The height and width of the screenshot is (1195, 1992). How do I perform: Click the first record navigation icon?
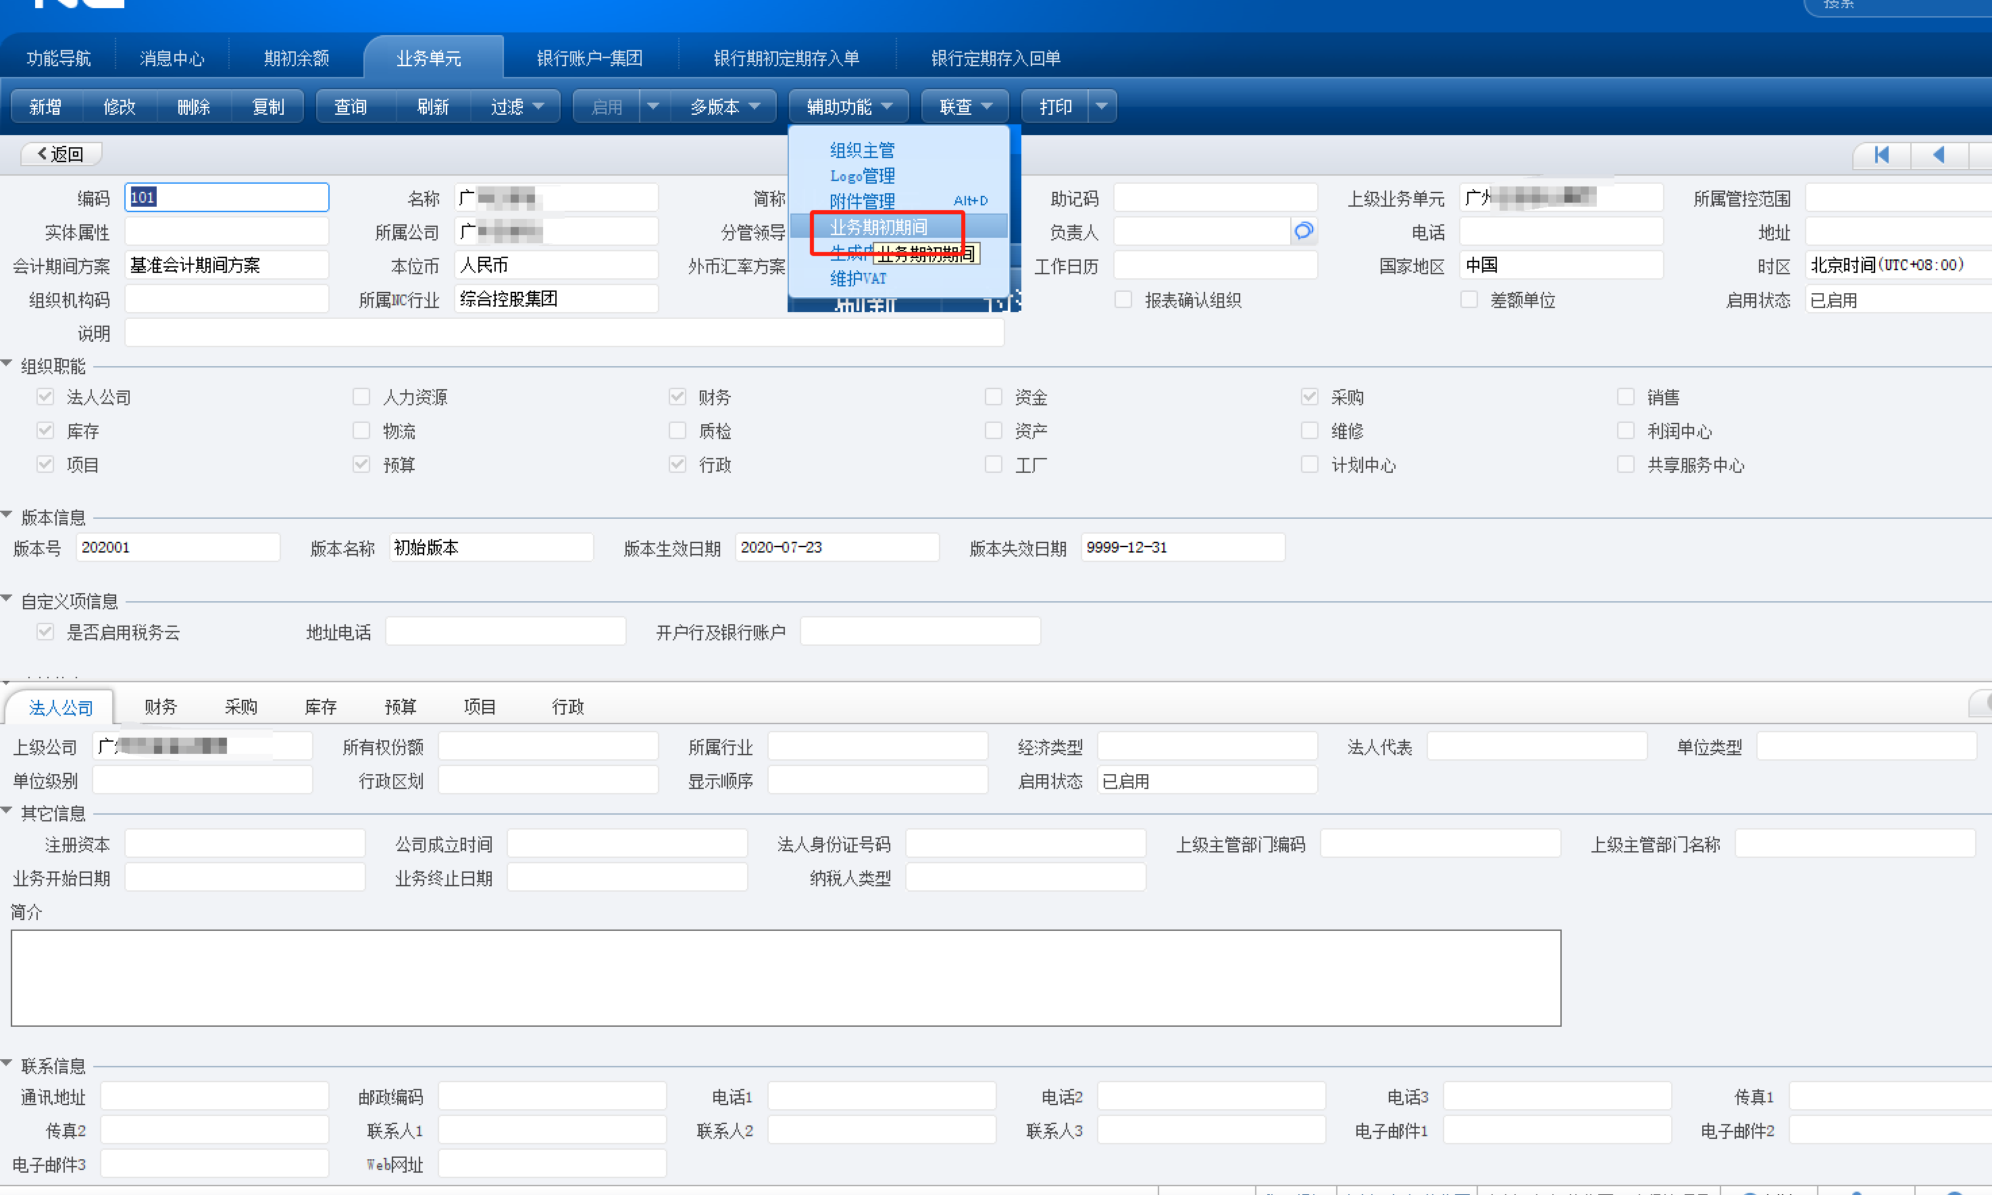click(x=1881, y=155)
